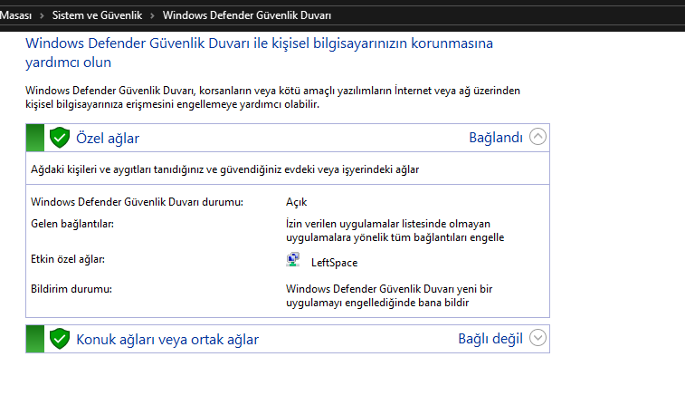Click the Bildirim durumu label
The image size is (685, 405).
71,289
